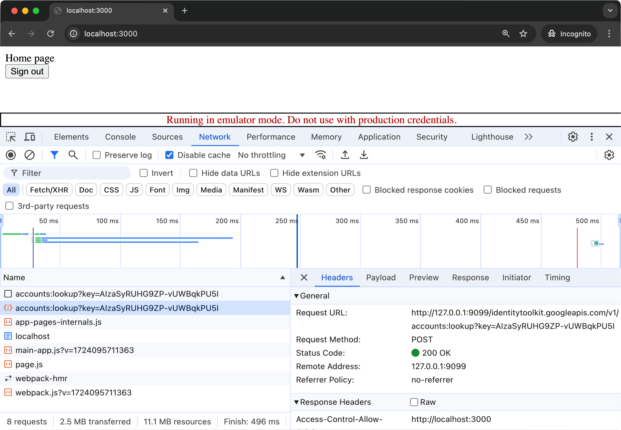Open the Response tab
Viewport: 621px width, 430px height.
[x=470, y=278]
